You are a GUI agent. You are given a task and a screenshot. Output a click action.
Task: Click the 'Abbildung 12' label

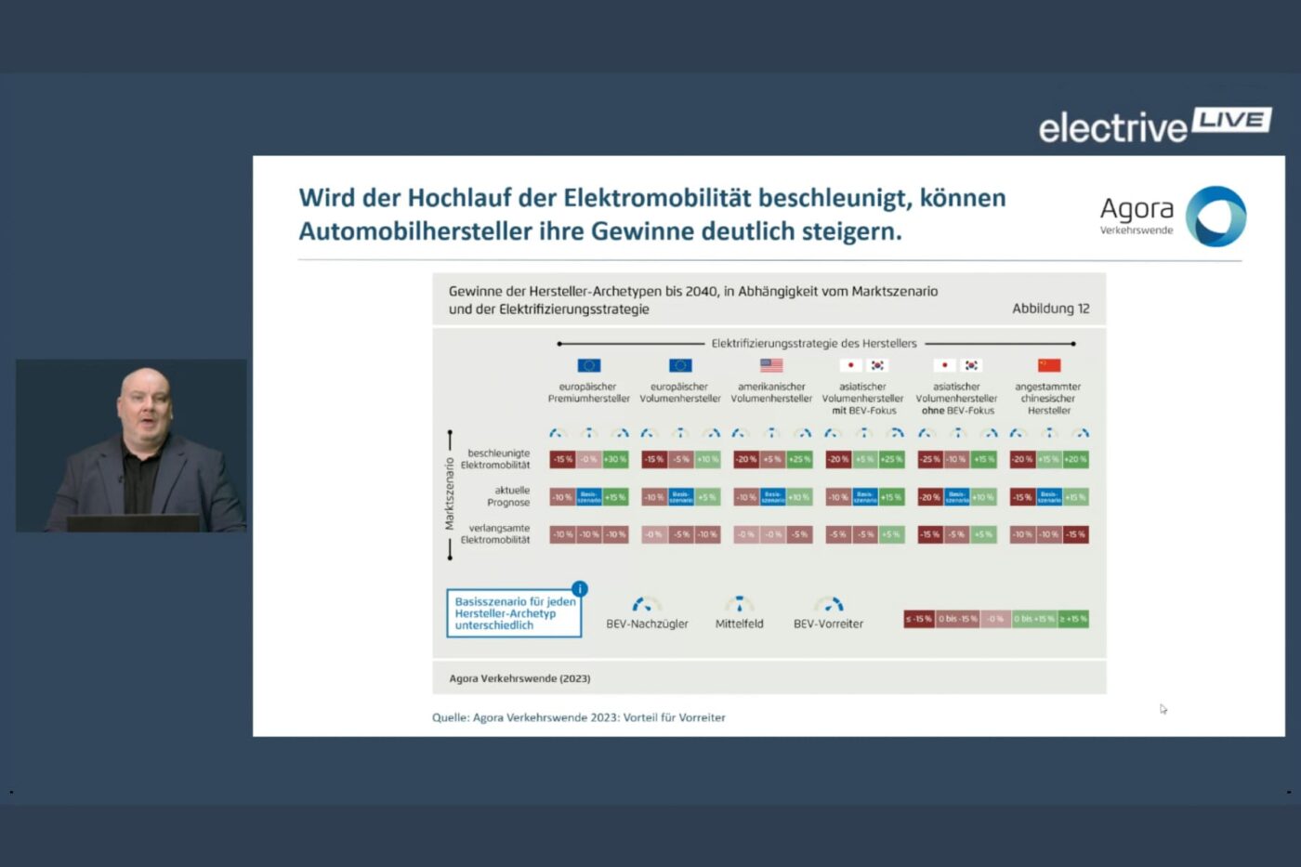(x=1051, y=309)
